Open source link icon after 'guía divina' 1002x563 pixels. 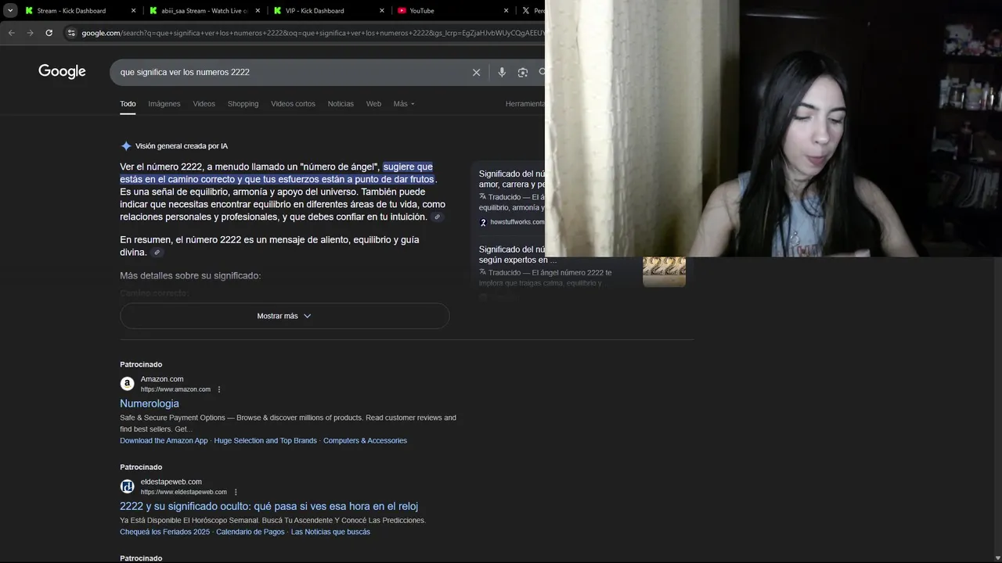pyautogui.click(x=157, y=253)
